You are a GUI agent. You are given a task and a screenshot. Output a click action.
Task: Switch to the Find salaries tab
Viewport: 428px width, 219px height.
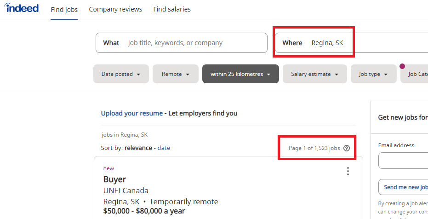click(x=172, y=9)
